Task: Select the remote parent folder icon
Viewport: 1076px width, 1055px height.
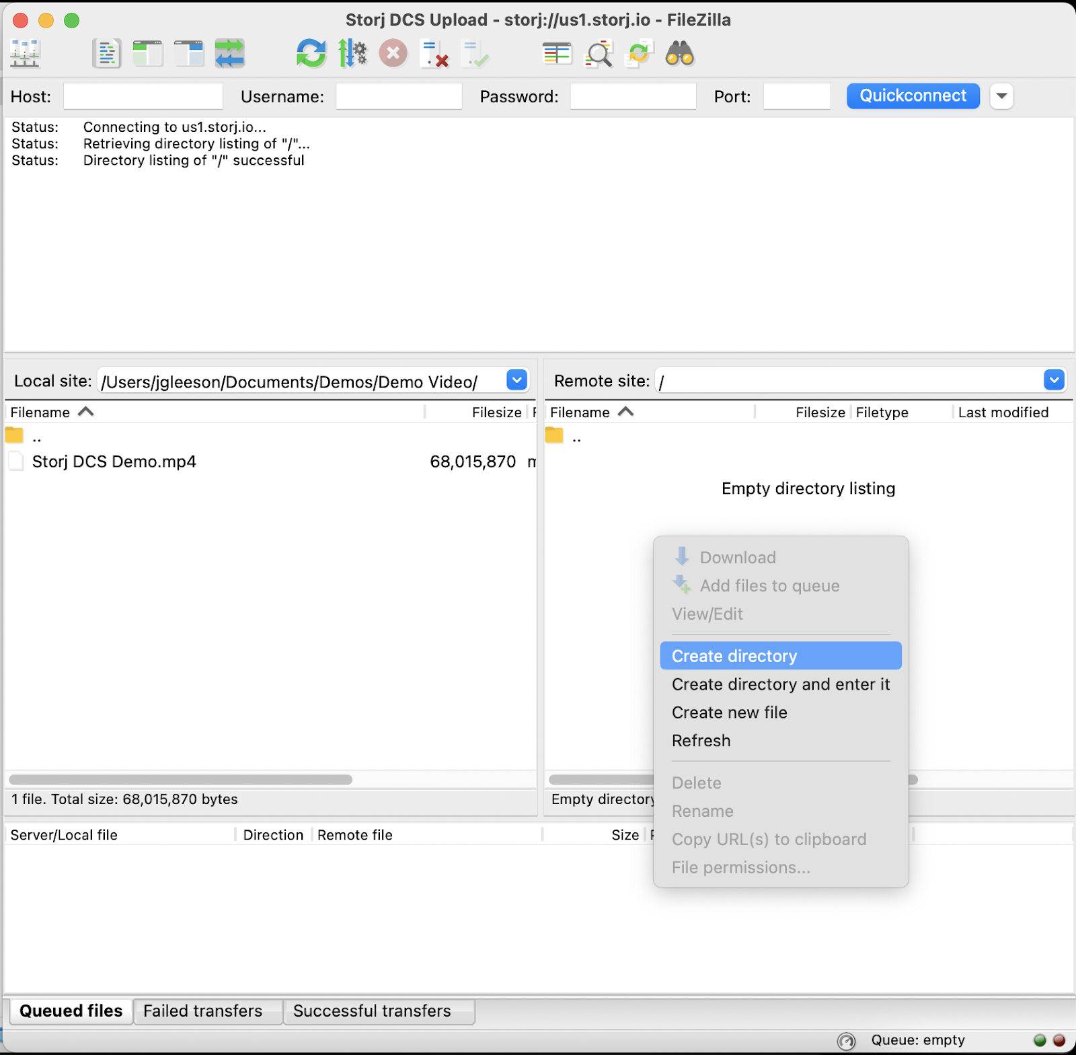Action: tap(554, 435)
